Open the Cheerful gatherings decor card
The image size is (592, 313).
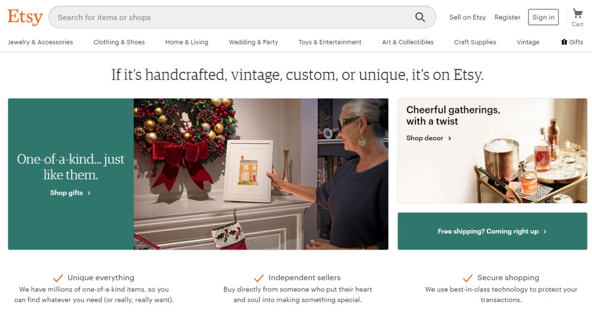click(x=492, y=151)
